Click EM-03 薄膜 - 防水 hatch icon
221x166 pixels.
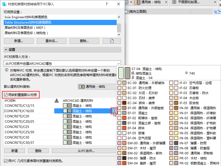click(119, 158)
